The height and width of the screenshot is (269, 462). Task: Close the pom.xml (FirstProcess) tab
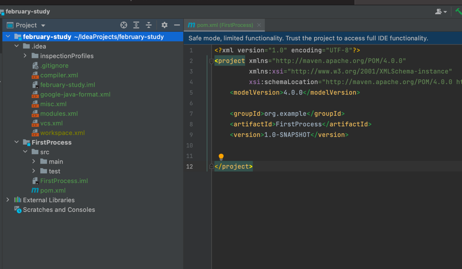259,25
